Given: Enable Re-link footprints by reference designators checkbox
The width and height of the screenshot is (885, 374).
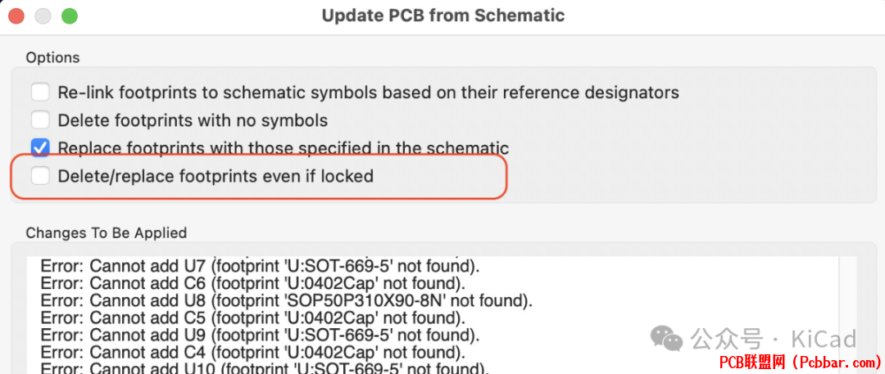Looking at the screenshot, I should click(x=40, y=92).
